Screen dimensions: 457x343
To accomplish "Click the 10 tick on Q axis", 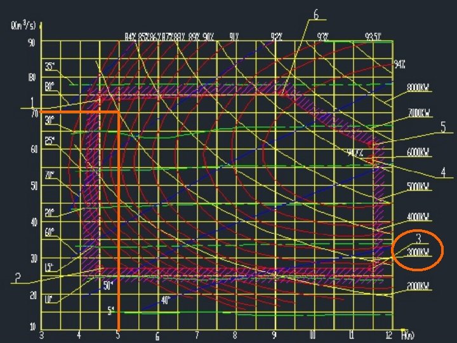I will [x=33, y=326].
